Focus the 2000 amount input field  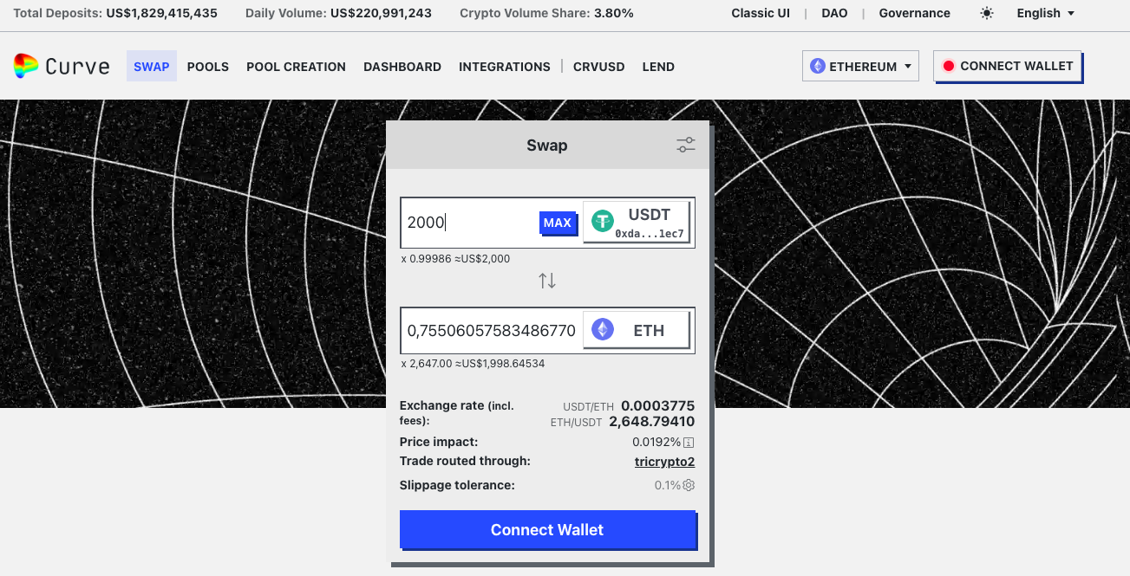click(469, 223)
